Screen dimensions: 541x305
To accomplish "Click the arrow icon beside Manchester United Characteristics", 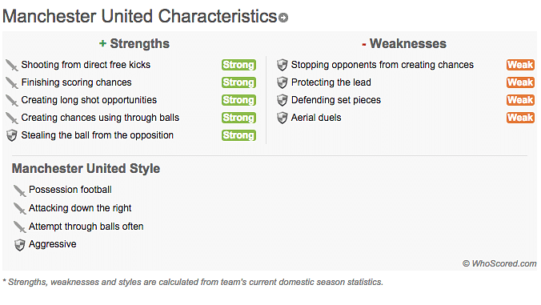I will coord(283,18).
